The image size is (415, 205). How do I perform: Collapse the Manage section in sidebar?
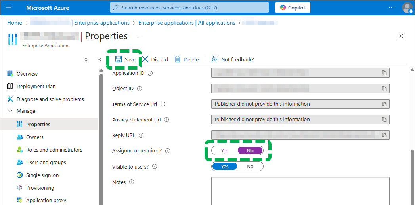tap(10, 111)
